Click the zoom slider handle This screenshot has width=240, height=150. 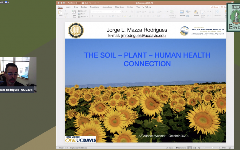213,148
